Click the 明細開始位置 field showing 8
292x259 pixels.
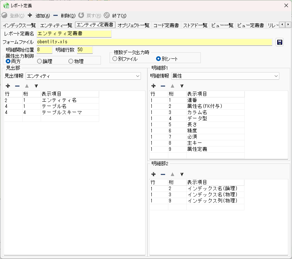point(44,50)
